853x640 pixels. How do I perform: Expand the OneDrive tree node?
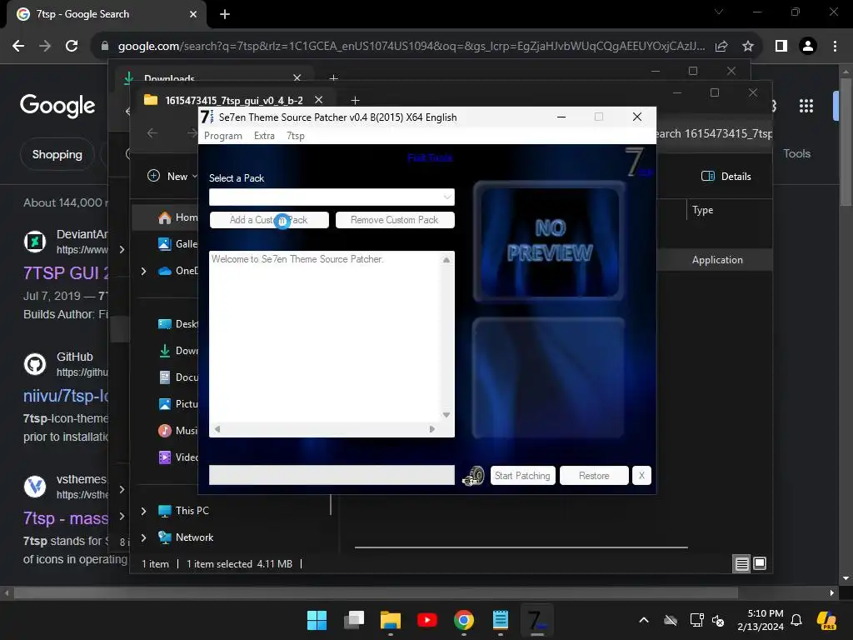point(143,271)
